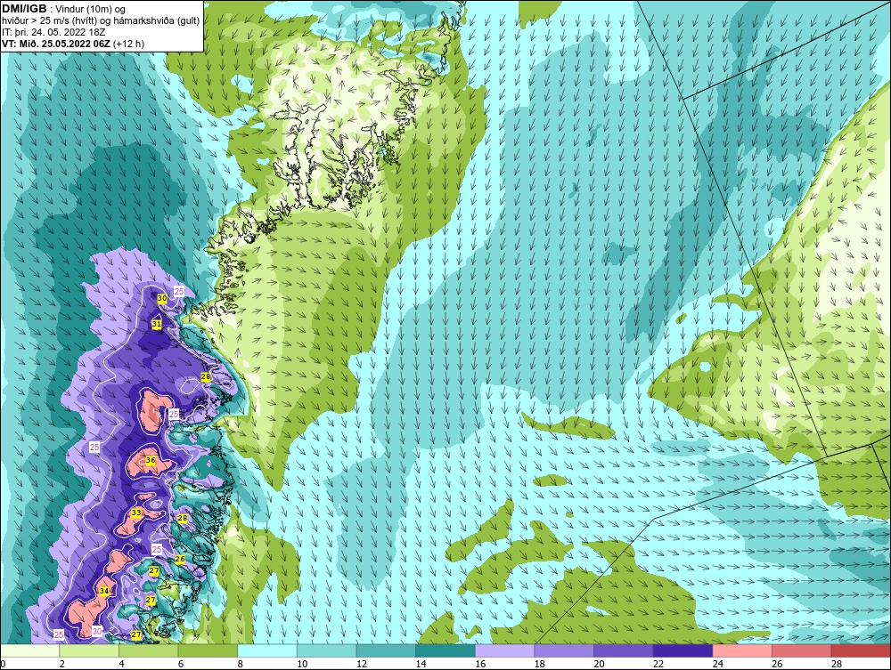Viewport: 891px width, 670px height.
Task: Click the 'IT: þri. 24. 05. 2022 18Z' line
Action: click(53, 32)
